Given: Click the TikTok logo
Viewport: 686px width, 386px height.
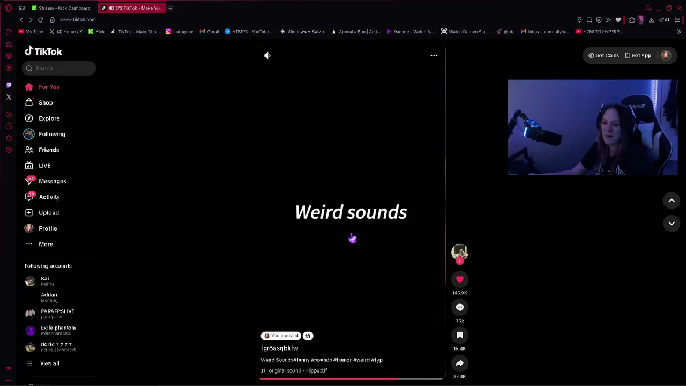Looking at the screenshot, I should pyautogui.click(x=43, y=51).
